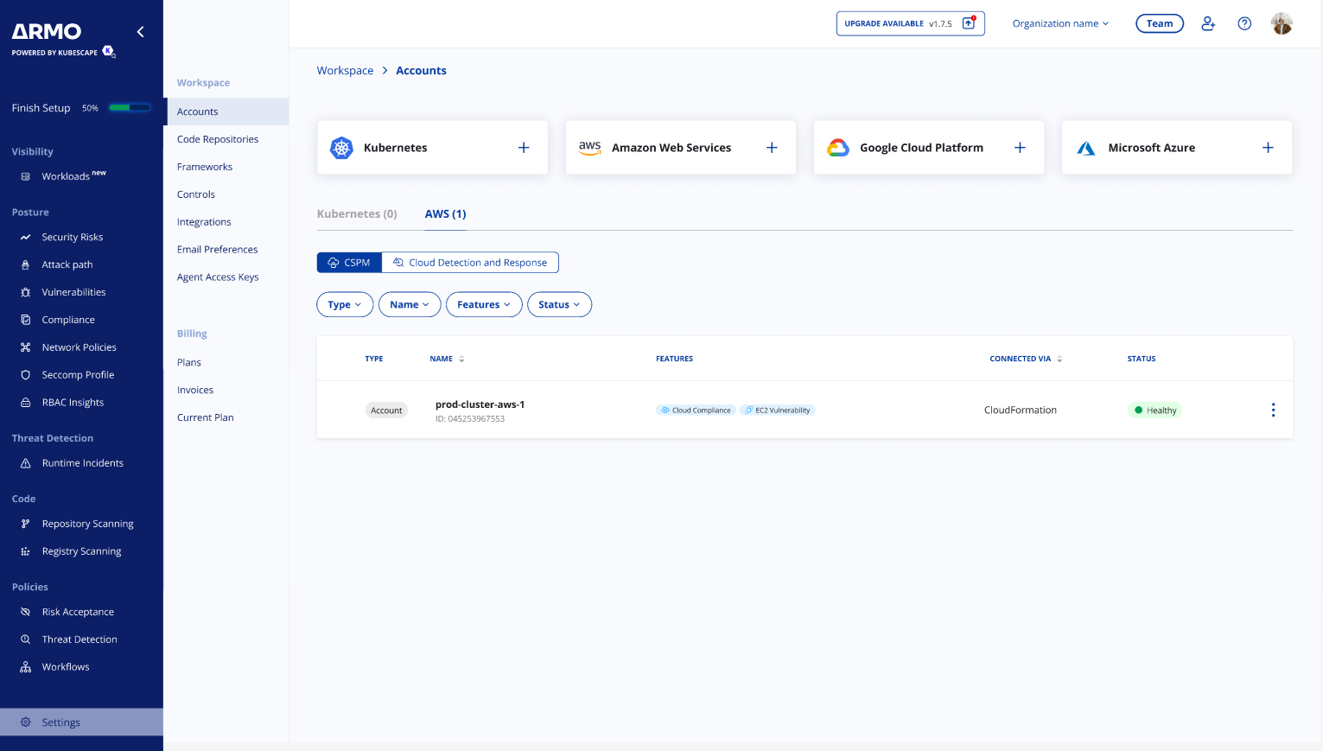This screenshot has width=1323, height=751.
Task: Click the Accounts breadcrumb
Action: tap(421, 71)
